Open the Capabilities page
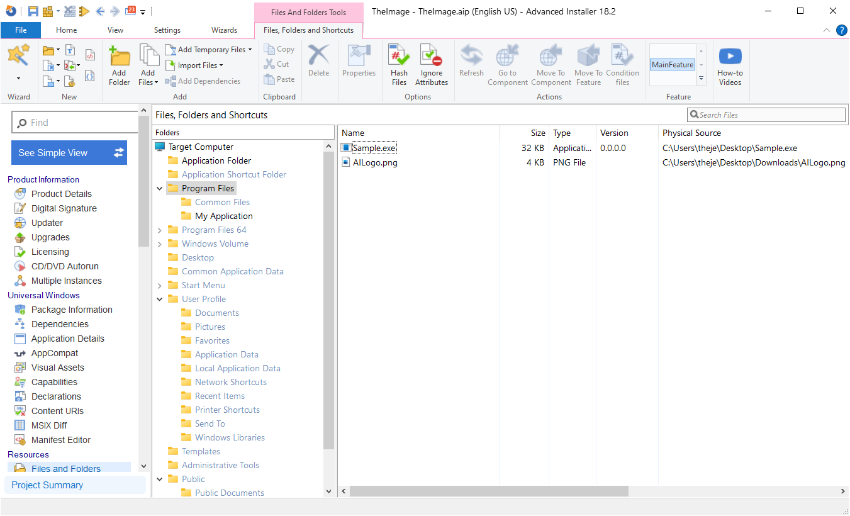The width and height of the screenshot is (850, 516). pyautogui.click(x=54, y=382)
